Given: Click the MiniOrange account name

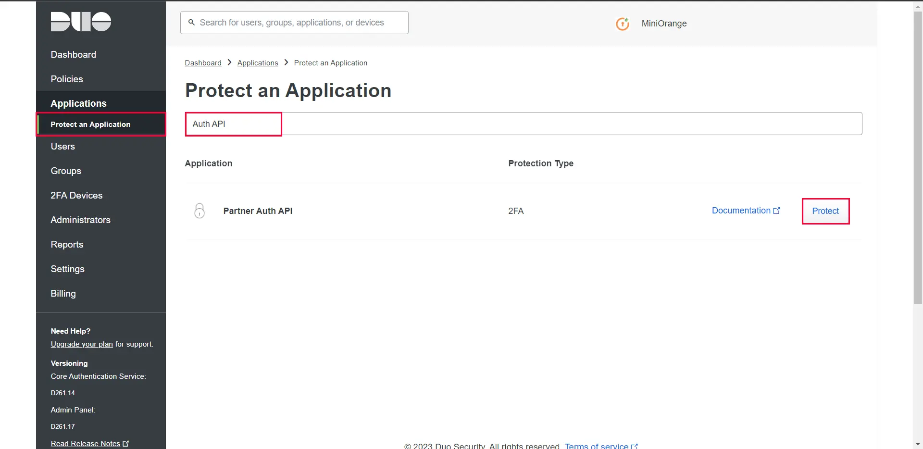Looking at the screenshot, I should coord(664,24).
